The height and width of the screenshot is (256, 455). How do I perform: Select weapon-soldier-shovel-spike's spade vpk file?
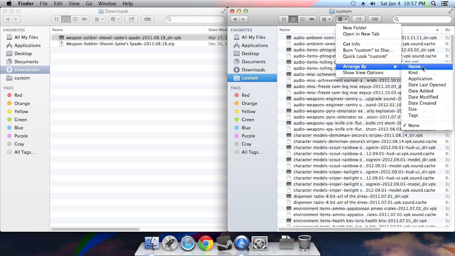(x=139, y=38)
